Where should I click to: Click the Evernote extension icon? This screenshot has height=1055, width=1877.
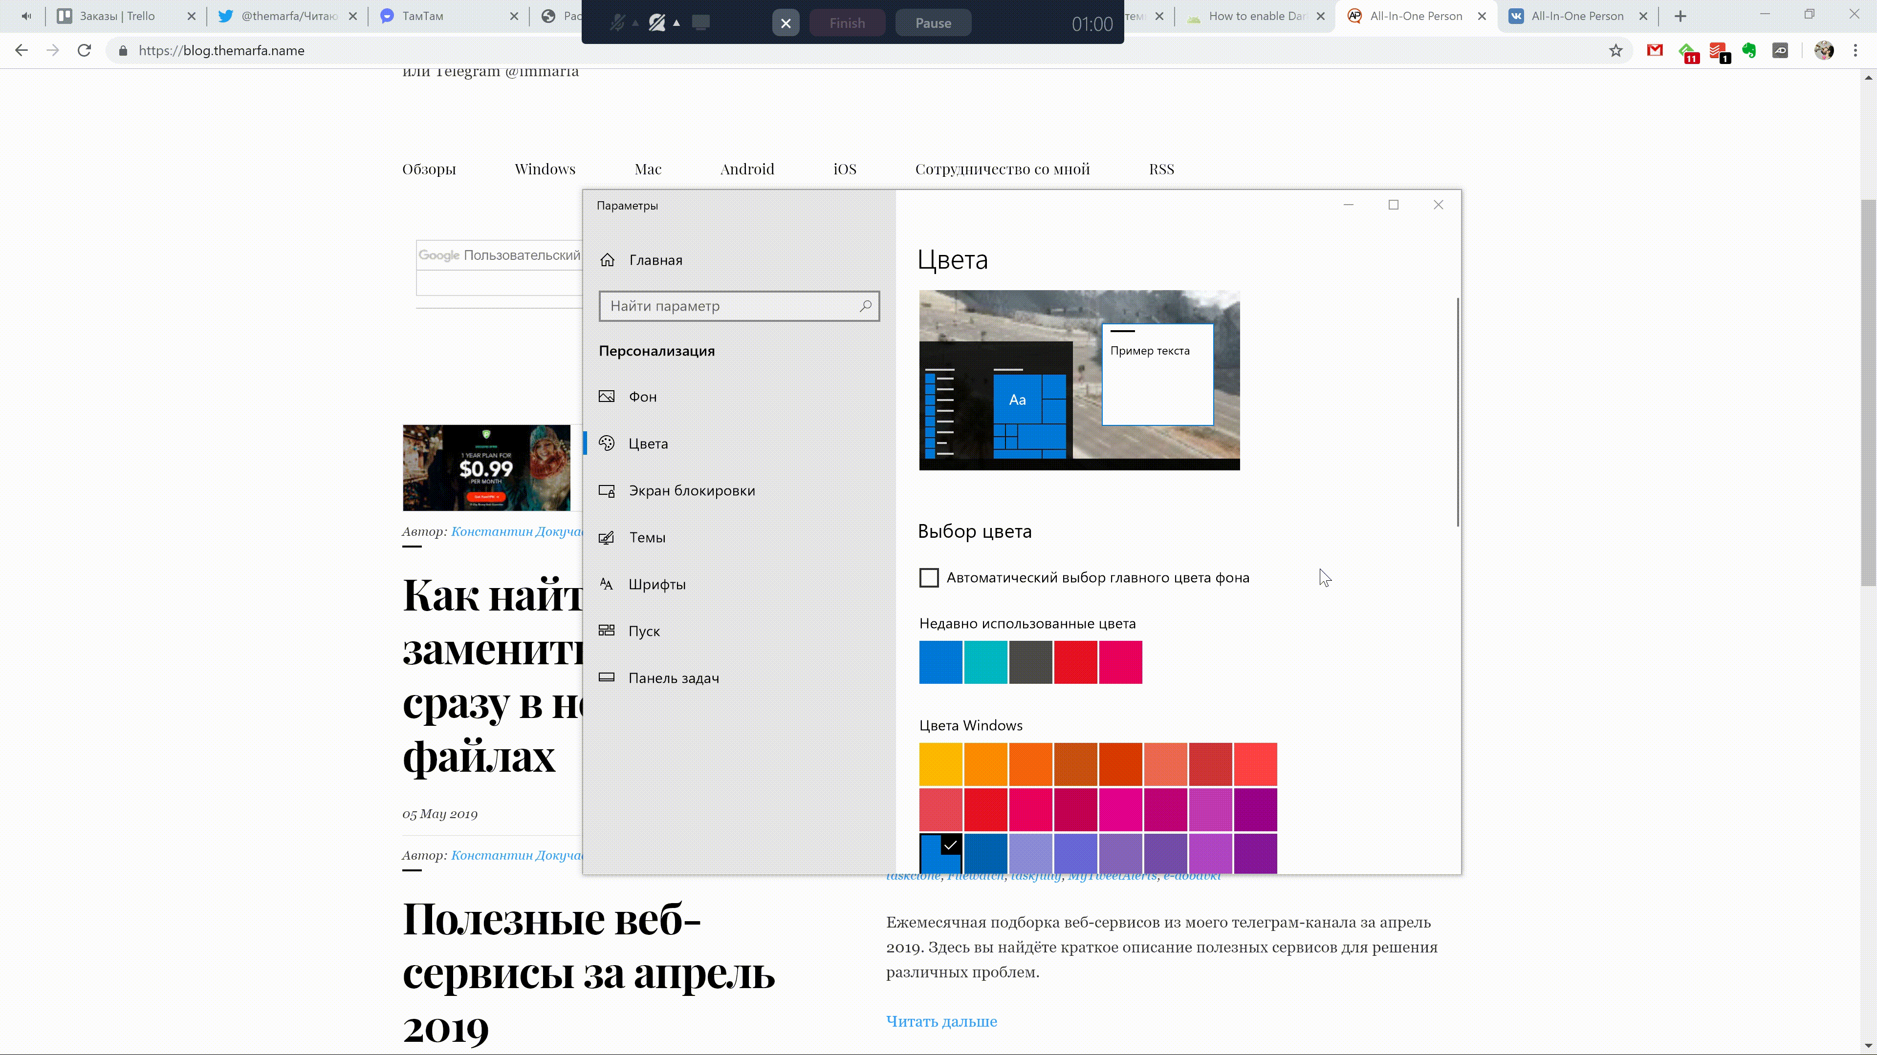click(x=1749, y=50)
